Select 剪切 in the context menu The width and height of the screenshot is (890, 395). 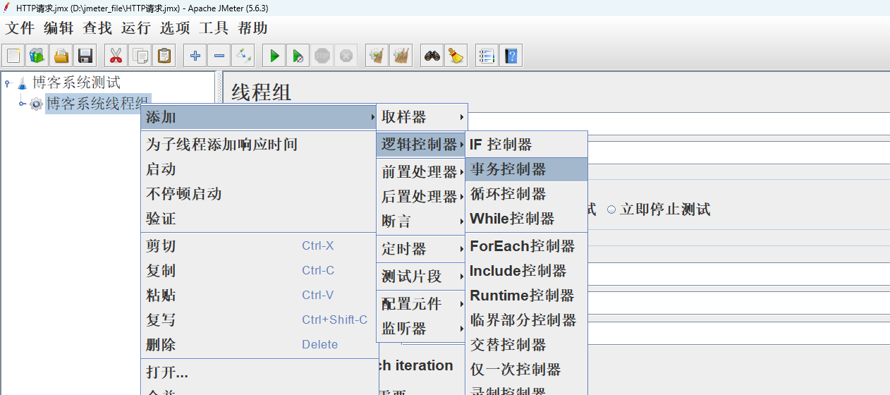tap(260, 246)
